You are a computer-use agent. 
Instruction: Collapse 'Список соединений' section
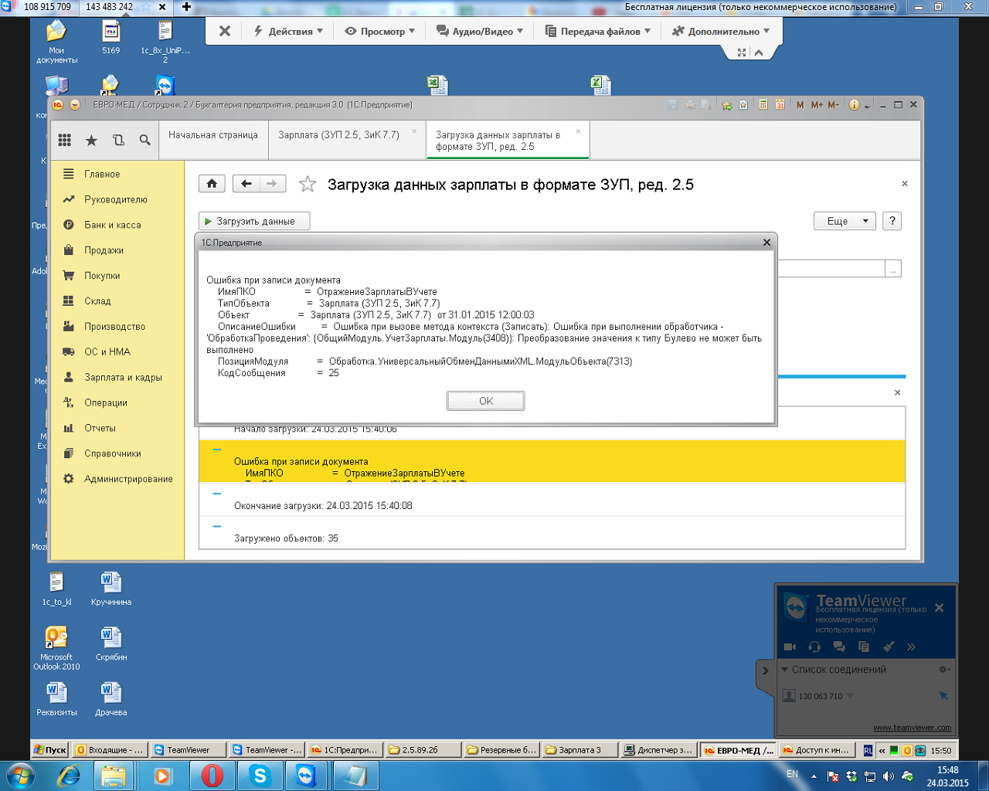(785, 670)
